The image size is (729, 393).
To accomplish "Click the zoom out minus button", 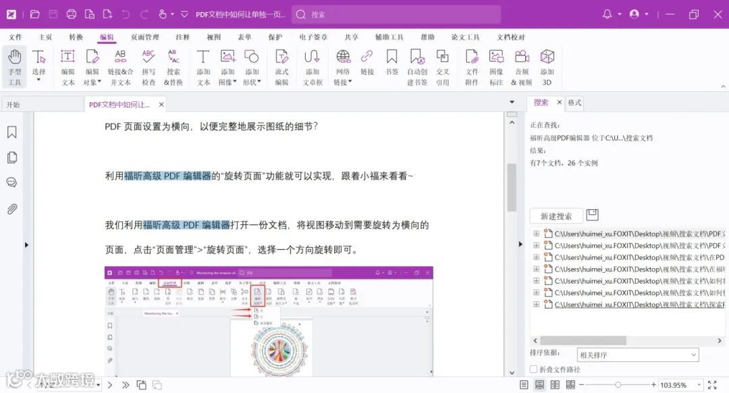I will pos(582,385).
